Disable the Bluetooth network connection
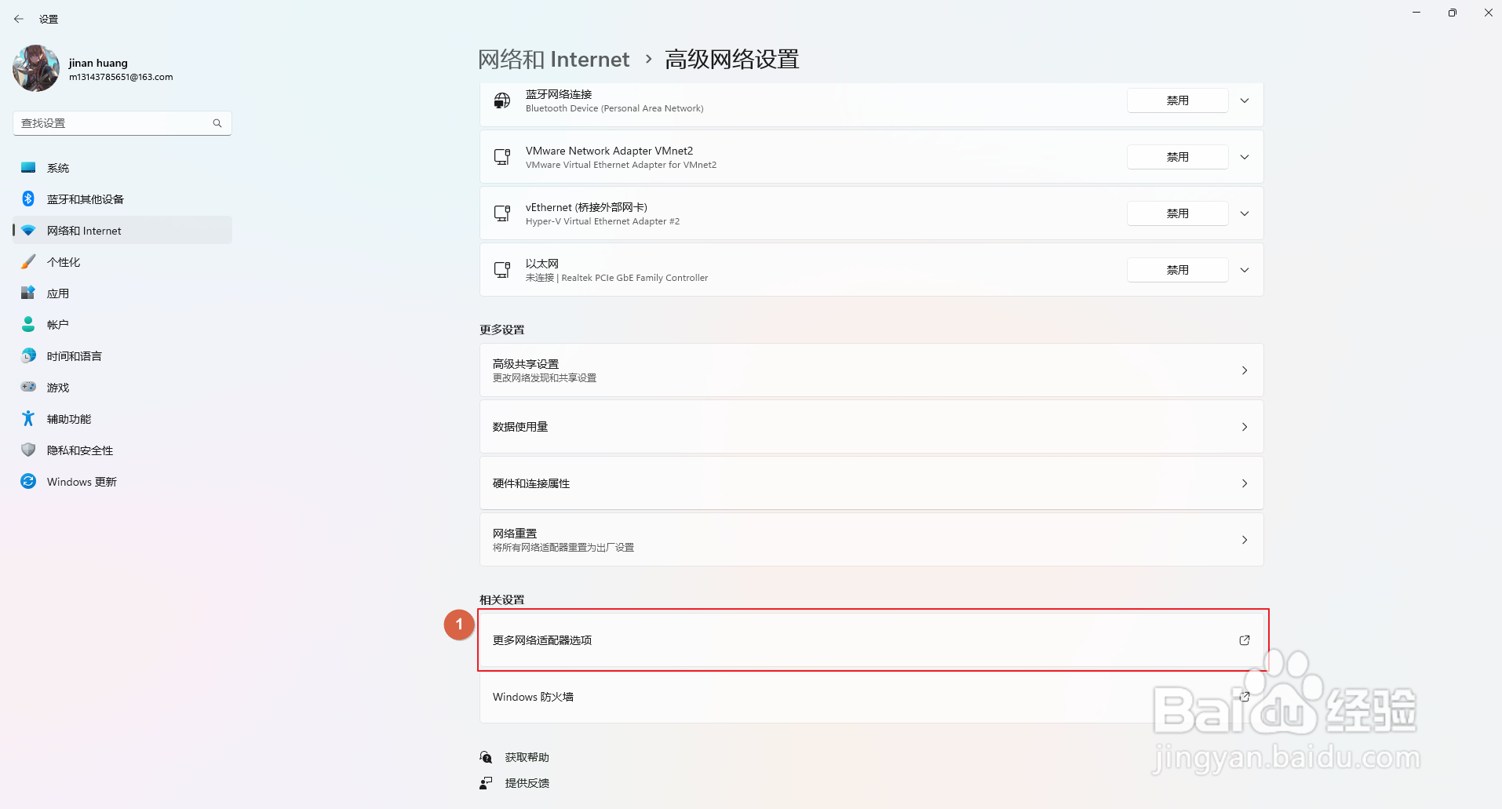Screen dimensions: 1502x809 point(1177,100)
